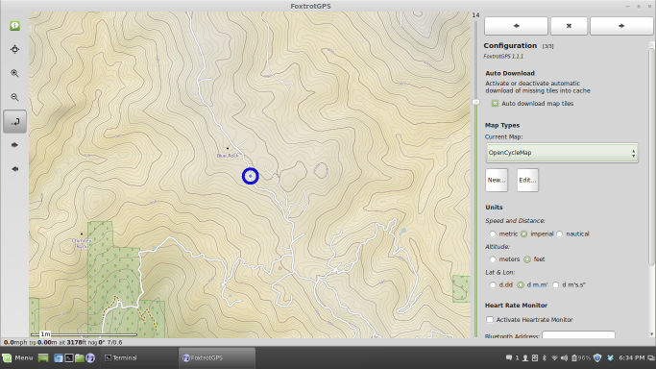Disable Auto download map tiles checkbox
This screenshot has height=369, width=656.
pyautogui.click(x=495, y=104)
